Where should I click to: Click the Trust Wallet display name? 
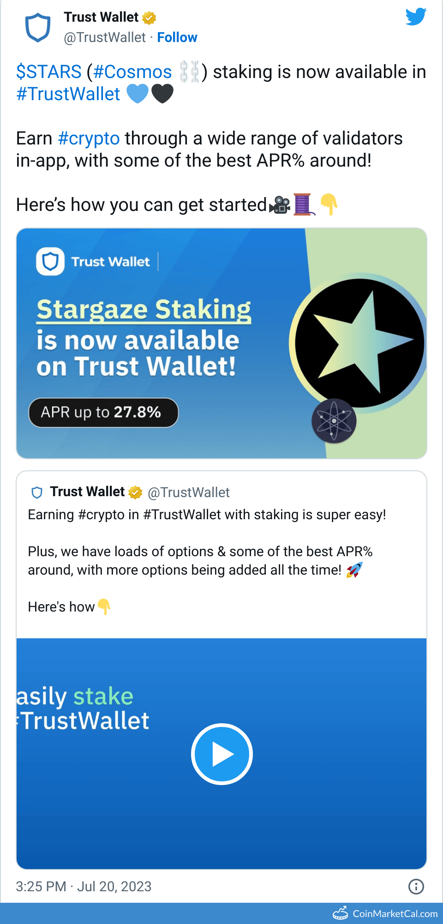click(x=101, y=17)
